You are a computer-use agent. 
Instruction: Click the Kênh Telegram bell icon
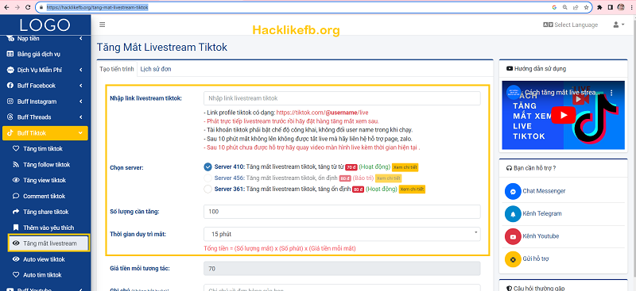coord(513,214)
